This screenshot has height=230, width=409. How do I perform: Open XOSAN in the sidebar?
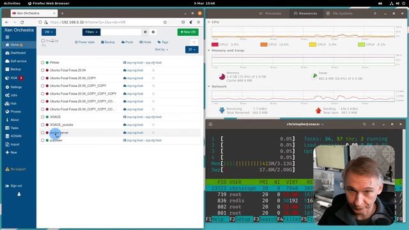click(13, 136)
